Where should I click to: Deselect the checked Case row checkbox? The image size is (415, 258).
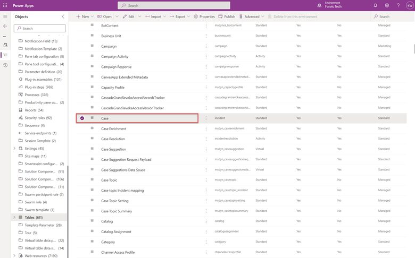tap(82, 118)
